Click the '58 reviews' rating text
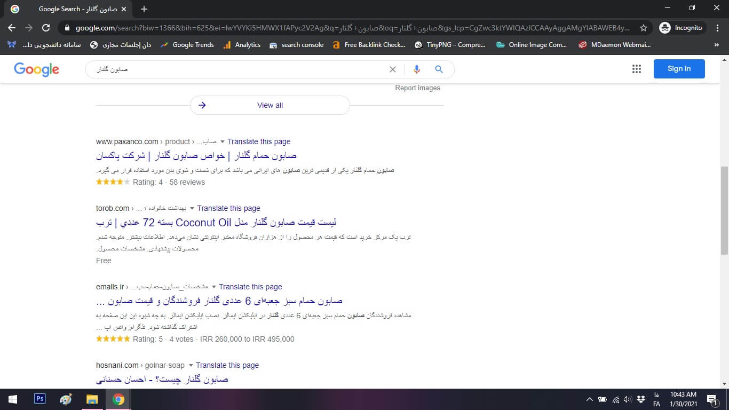This screenshot has height=410, width=729. pos(187,182)
